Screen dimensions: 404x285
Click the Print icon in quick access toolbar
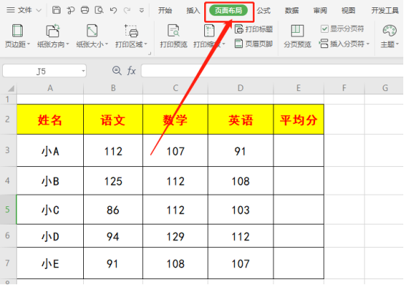85,10
